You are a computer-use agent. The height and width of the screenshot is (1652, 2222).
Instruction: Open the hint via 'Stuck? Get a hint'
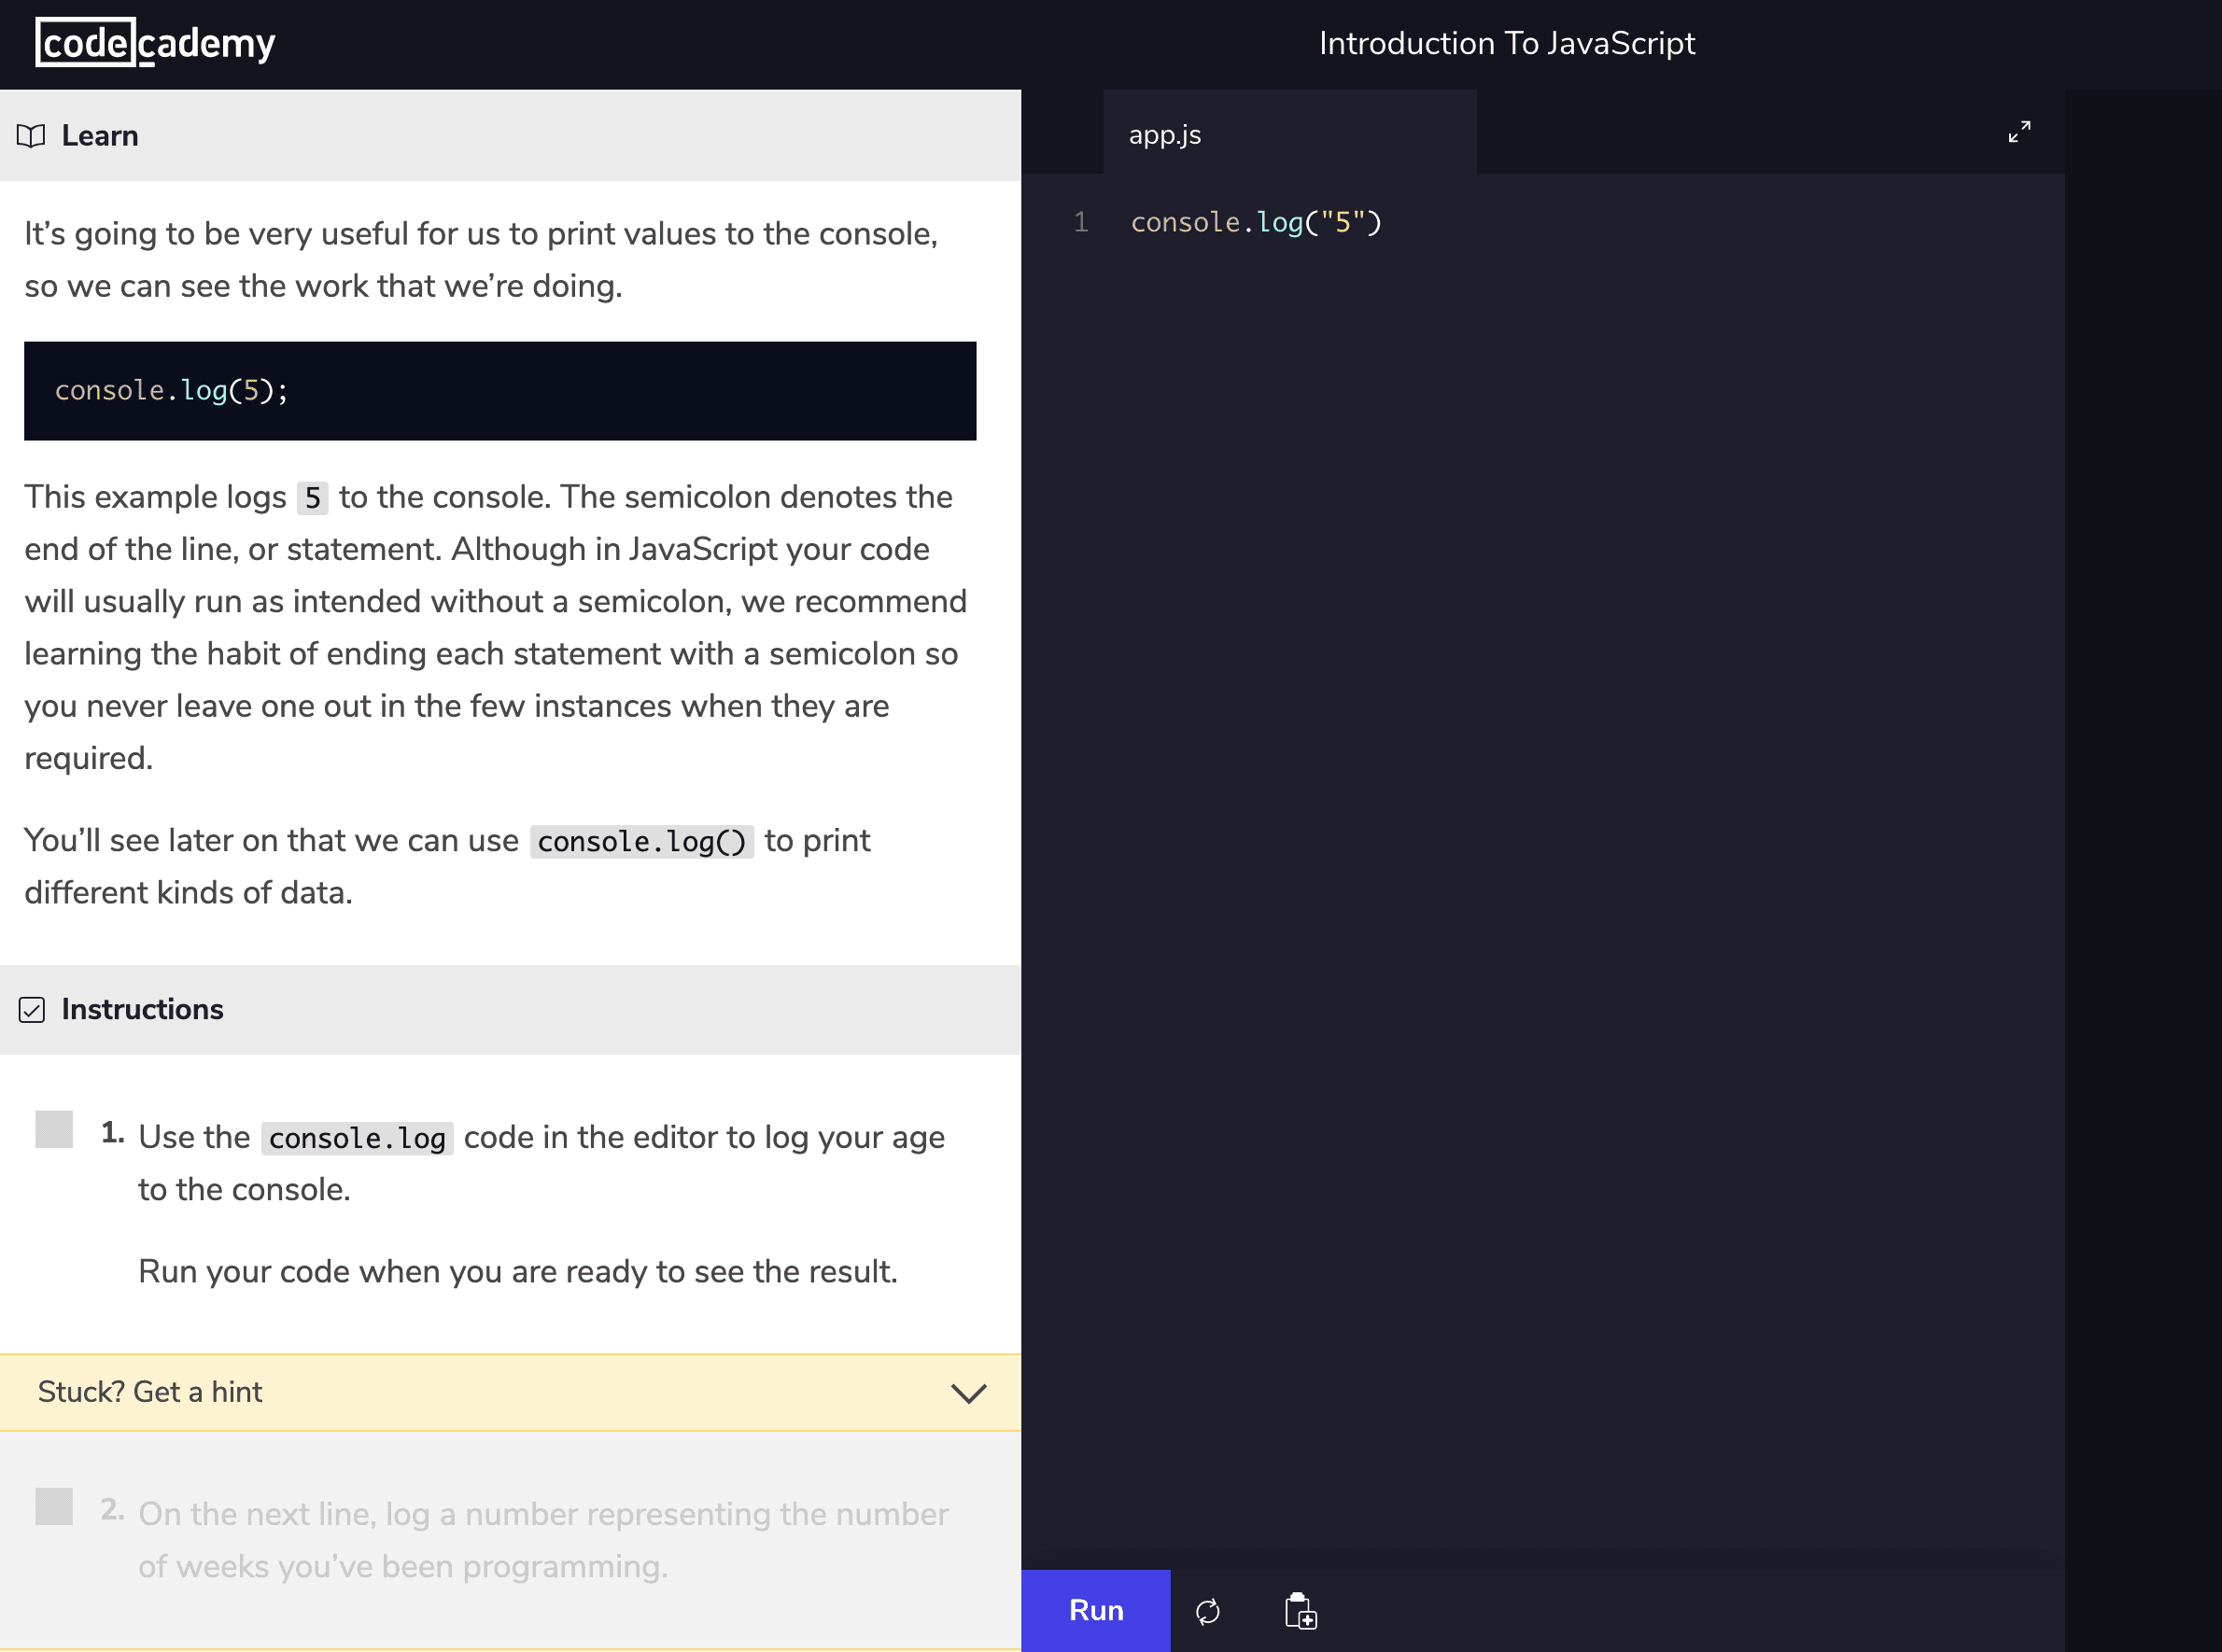(x=150, y=1392)
